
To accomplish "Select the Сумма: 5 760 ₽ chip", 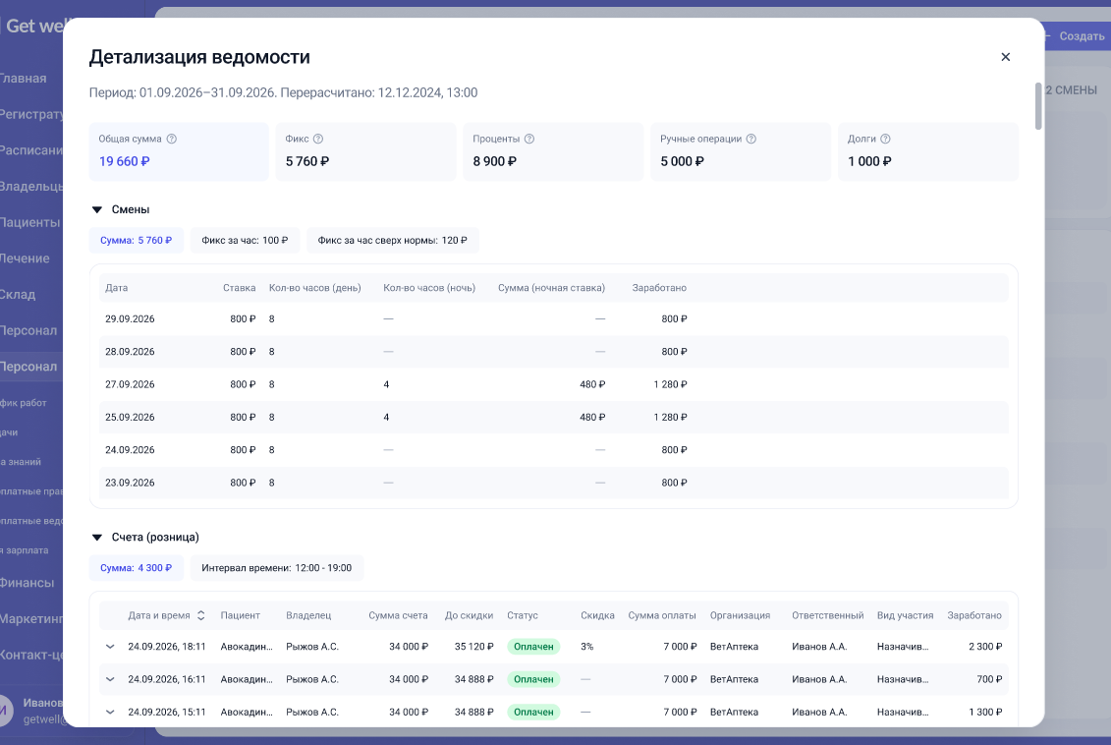I will 136,240.
